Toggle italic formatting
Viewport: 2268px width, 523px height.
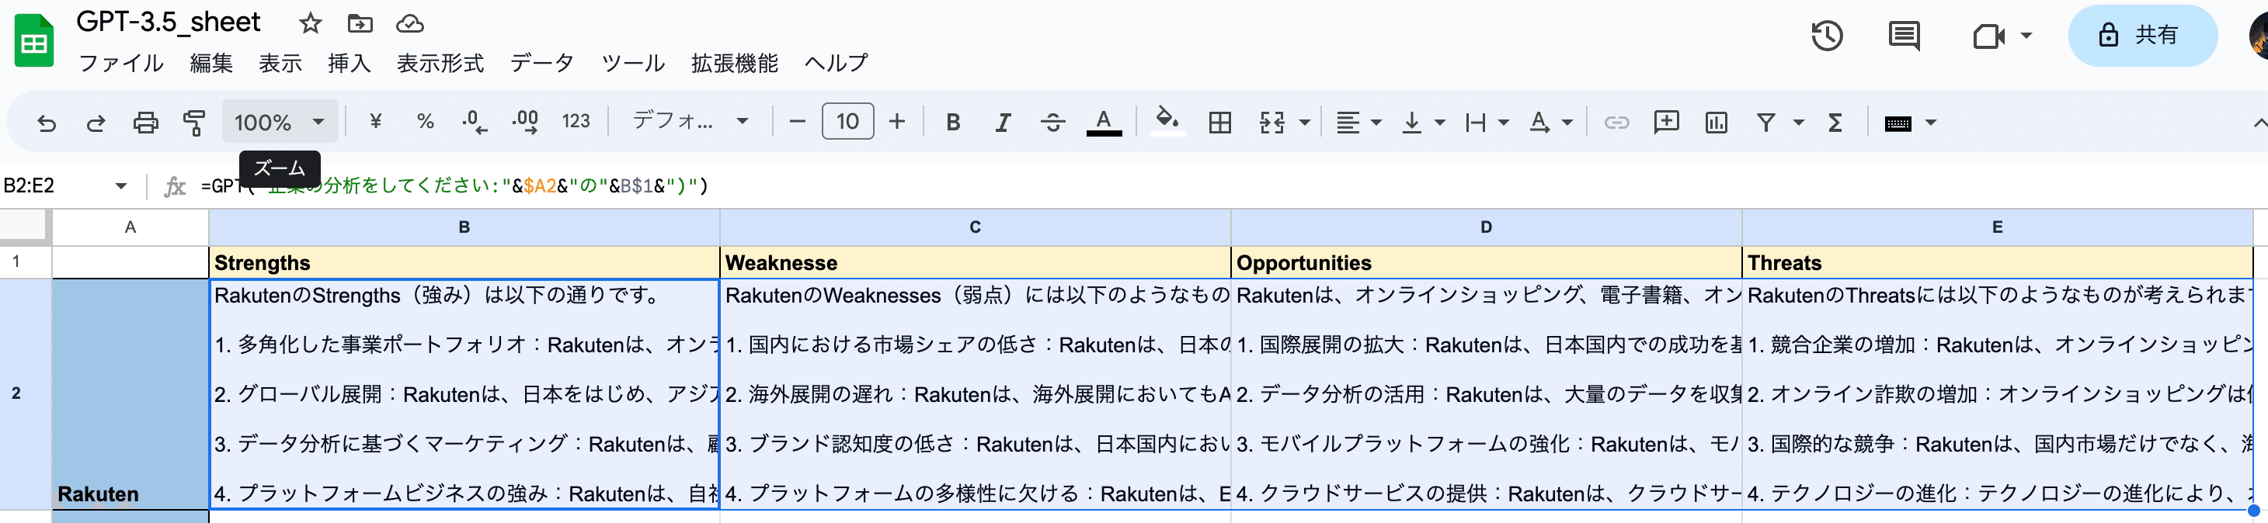coord(1002,122)
